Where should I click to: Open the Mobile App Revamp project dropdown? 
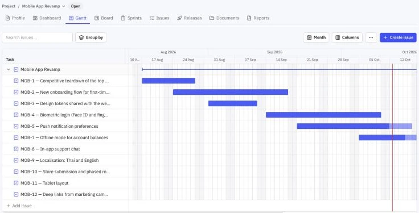coord(43,6)
